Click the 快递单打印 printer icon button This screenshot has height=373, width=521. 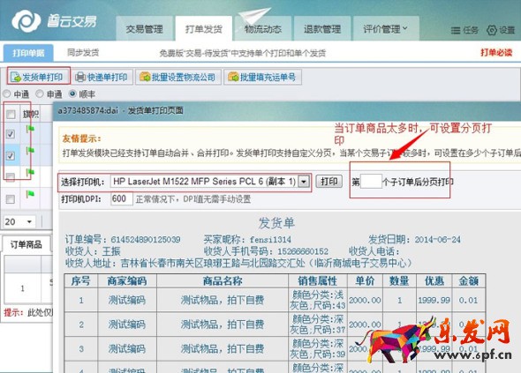point(80,78)
